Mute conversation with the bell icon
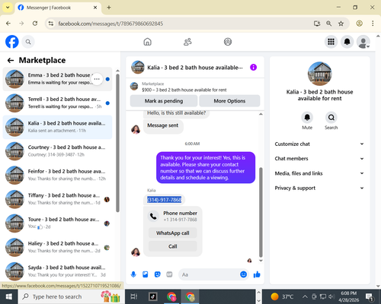The width and height of the screenshot is (381, 304). (x=307, y=118)
